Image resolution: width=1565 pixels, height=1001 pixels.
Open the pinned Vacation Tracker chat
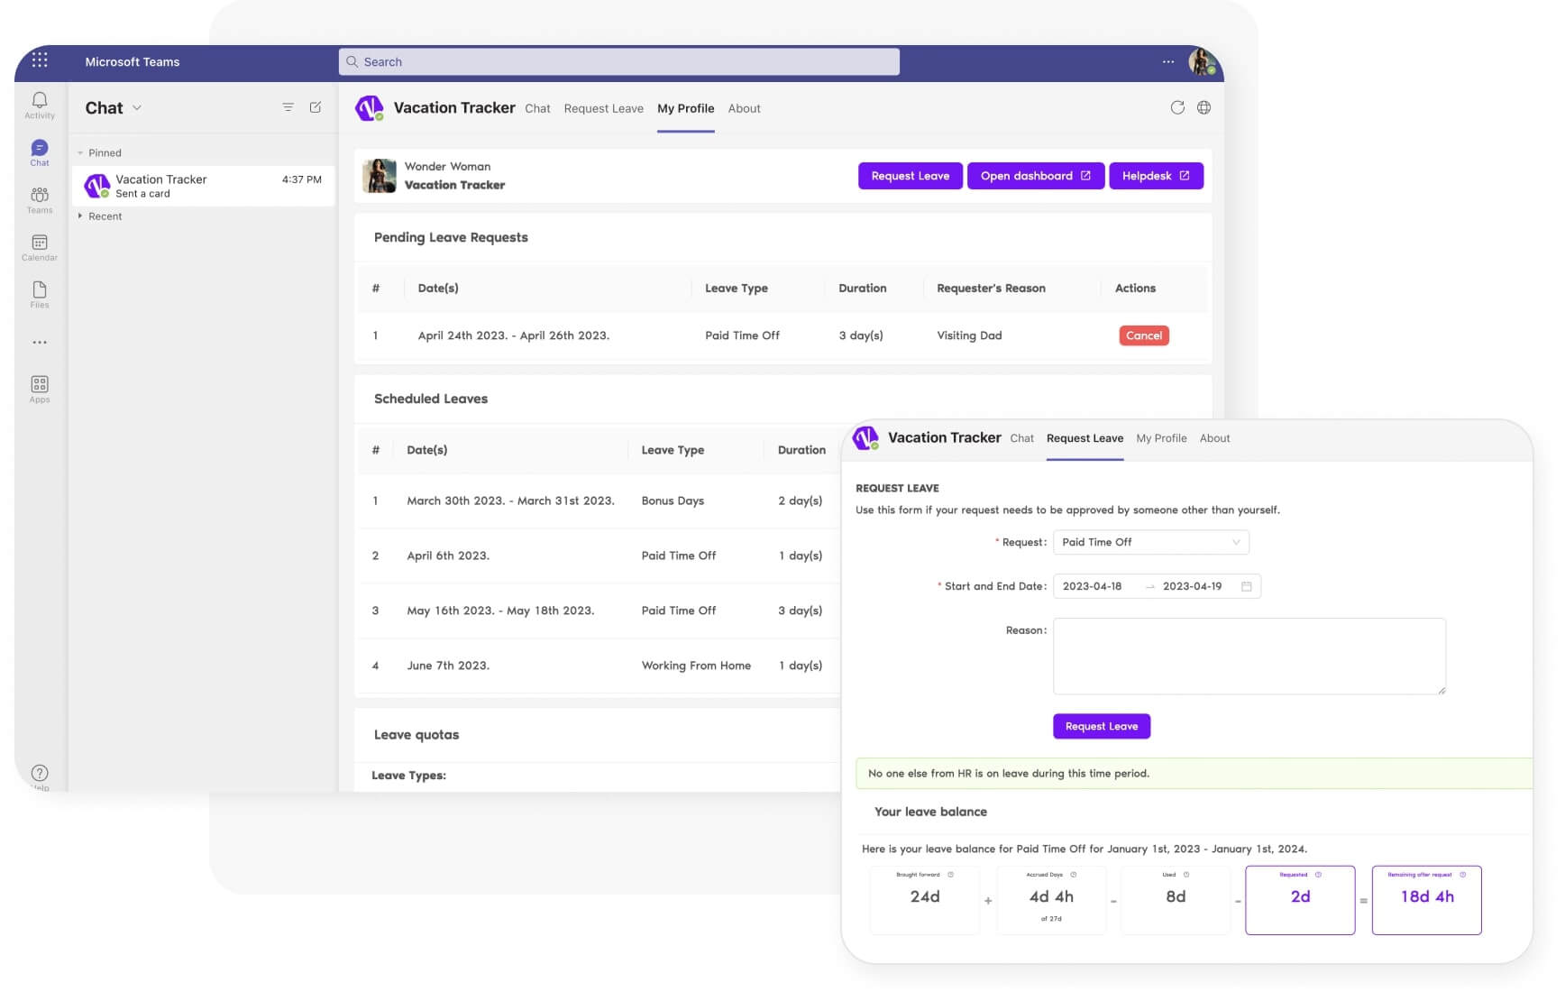click(x=204, y=186)
